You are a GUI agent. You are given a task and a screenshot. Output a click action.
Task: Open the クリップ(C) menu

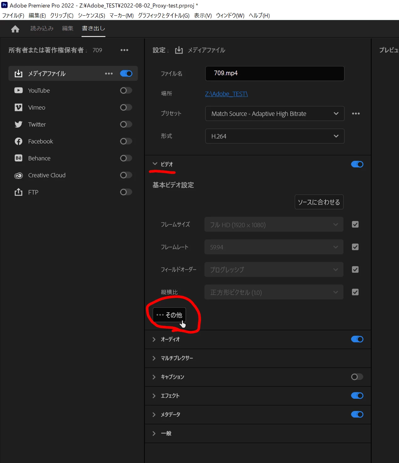click(62, 15)
